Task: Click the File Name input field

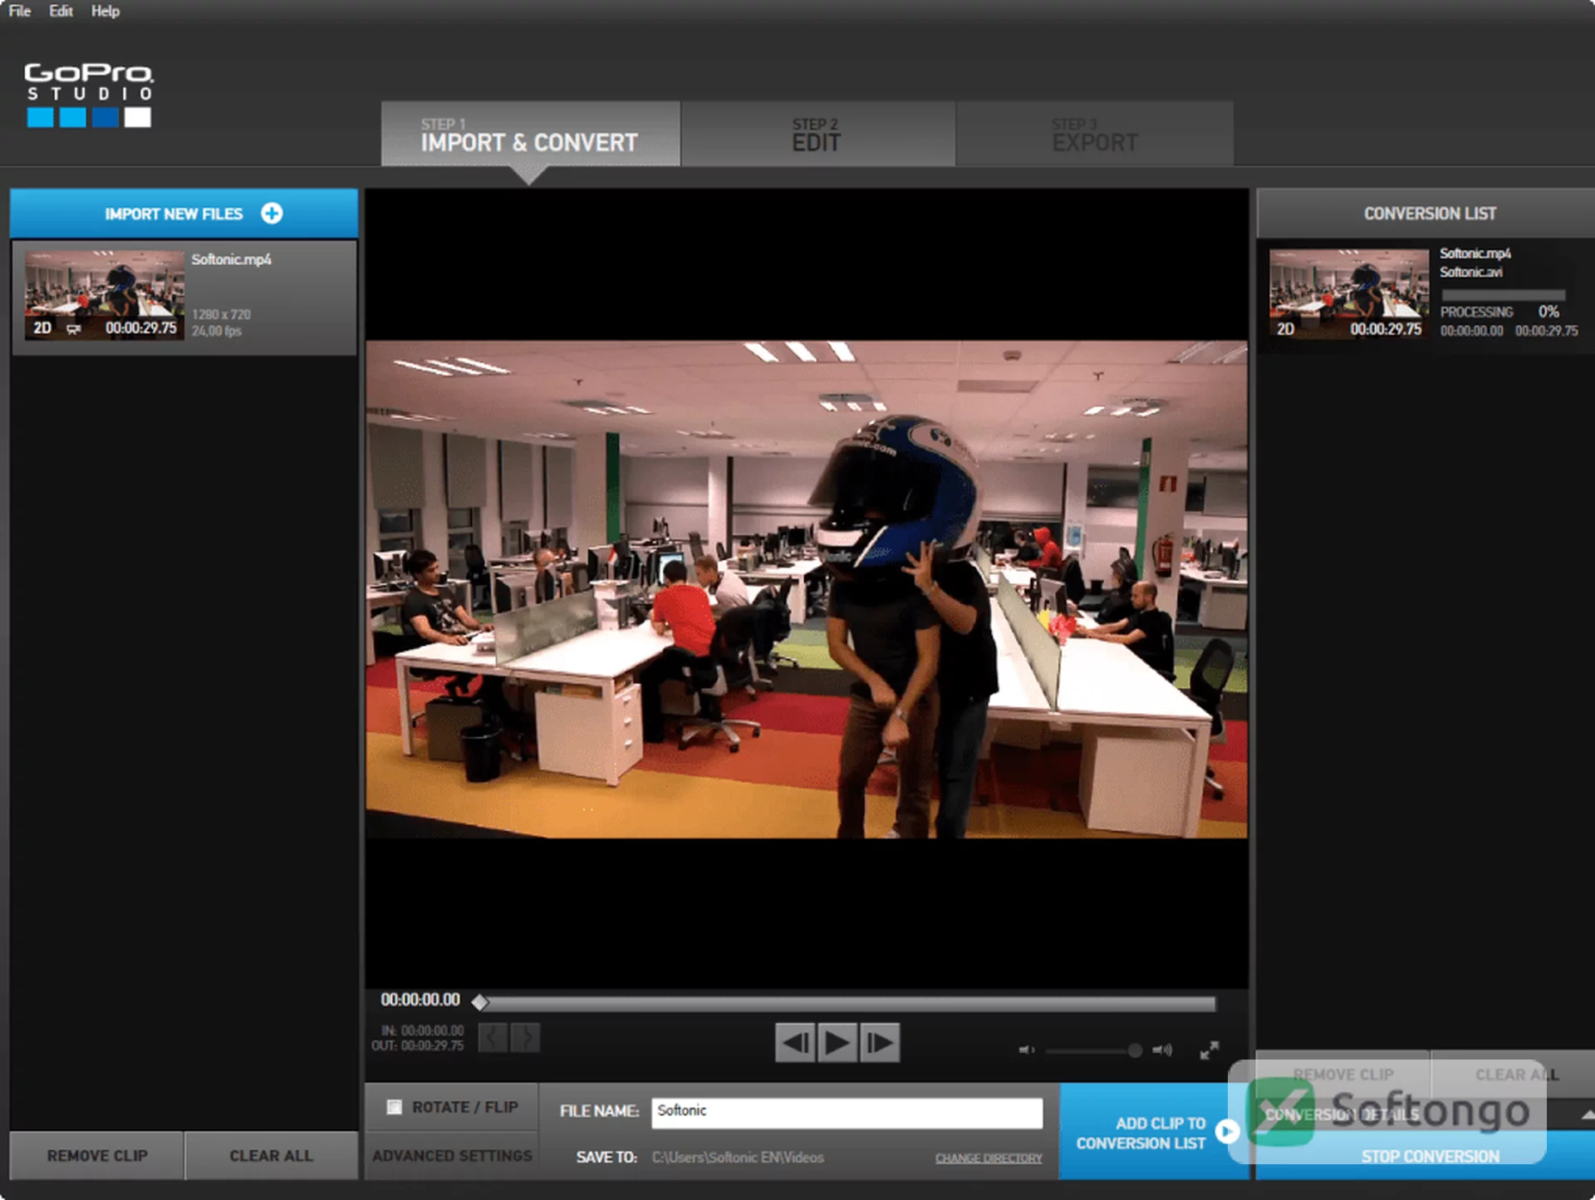Action: (x=847, y=1112)
